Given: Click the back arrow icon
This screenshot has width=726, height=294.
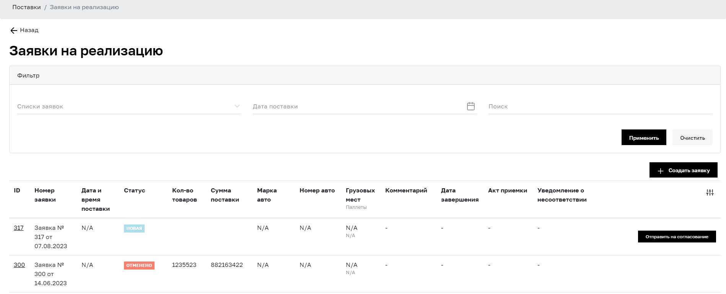Looking at the screenshot, I should (x=14, y=31).
